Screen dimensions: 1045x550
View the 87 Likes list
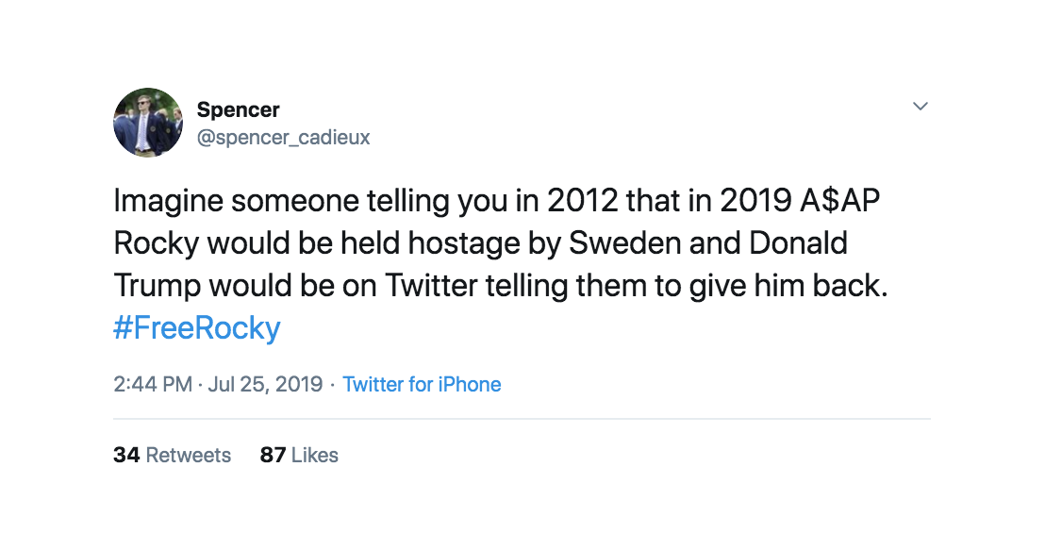300,455
